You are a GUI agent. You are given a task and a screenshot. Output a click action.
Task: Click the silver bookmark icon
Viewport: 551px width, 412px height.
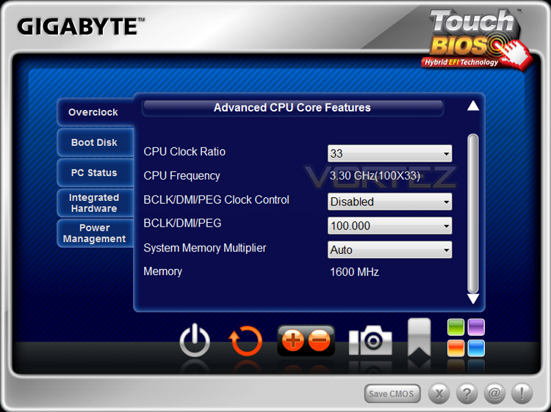point(419,337)
